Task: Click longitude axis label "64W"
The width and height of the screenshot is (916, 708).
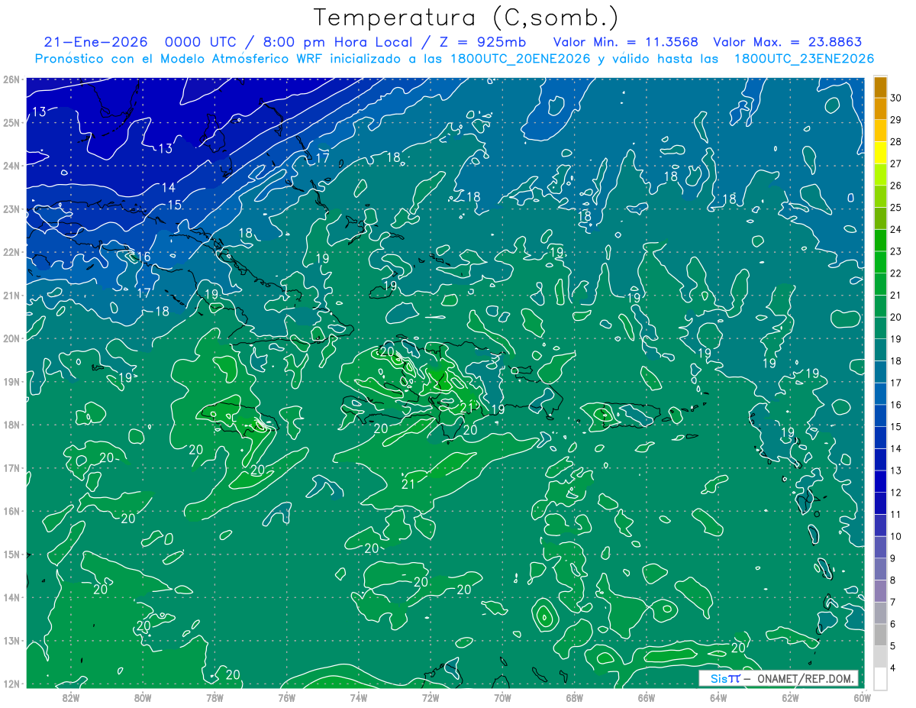Action: (718, 697)
